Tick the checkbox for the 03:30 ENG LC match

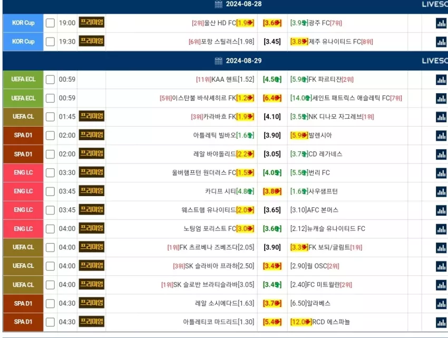pos(50,173)
